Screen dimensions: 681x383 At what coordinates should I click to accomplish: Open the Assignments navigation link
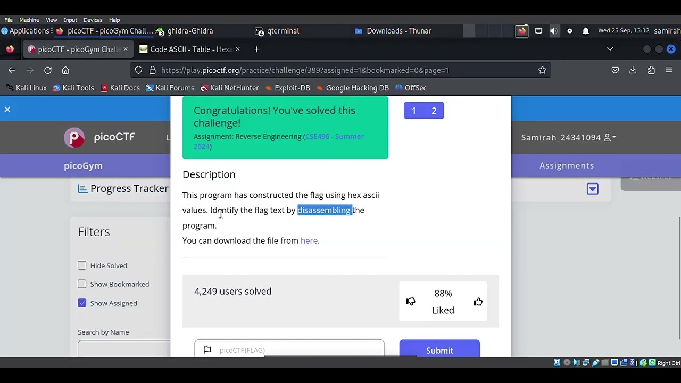(x=567, y=165)
